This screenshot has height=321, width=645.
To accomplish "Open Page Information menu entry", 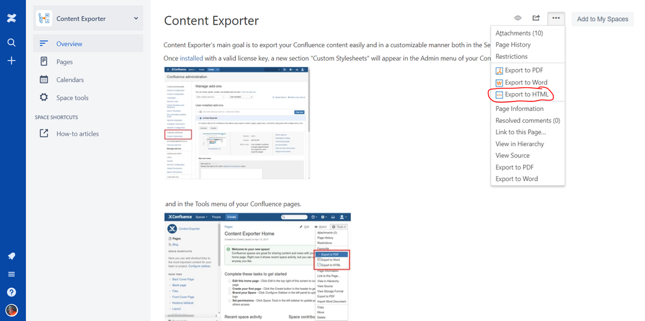I will pos(528,109).
